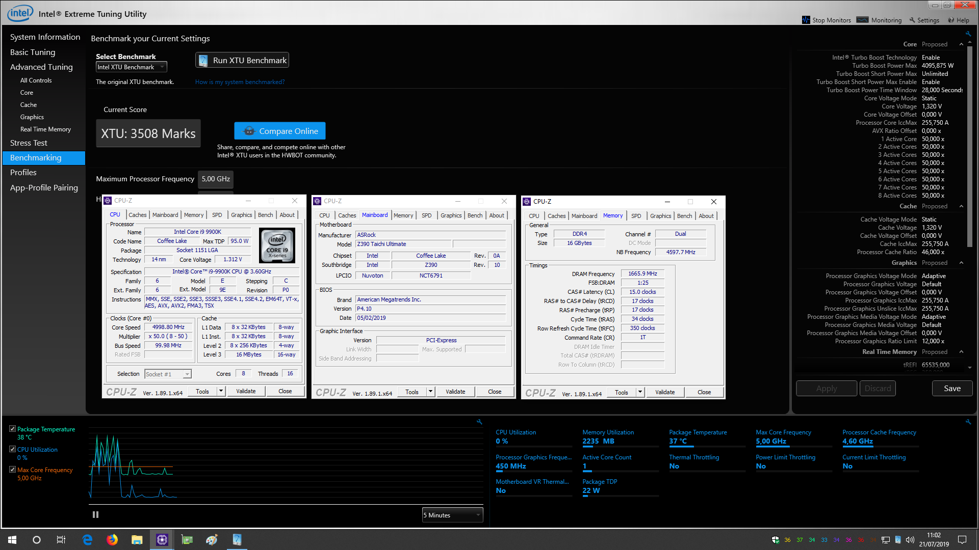Open the Stress Test section

click(x=29, y=143)
